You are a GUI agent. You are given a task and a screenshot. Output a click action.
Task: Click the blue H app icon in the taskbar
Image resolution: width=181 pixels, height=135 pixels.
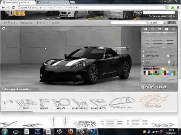[37, 132]
